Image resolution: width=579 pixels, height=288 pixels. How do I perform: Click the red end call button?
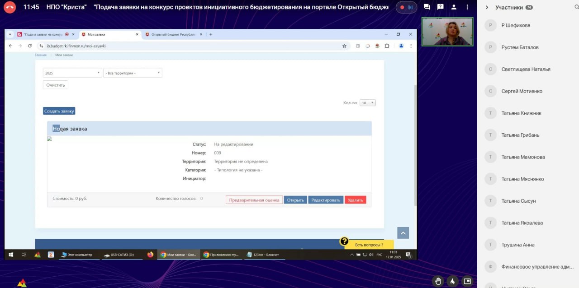click(x=9, y=7)
